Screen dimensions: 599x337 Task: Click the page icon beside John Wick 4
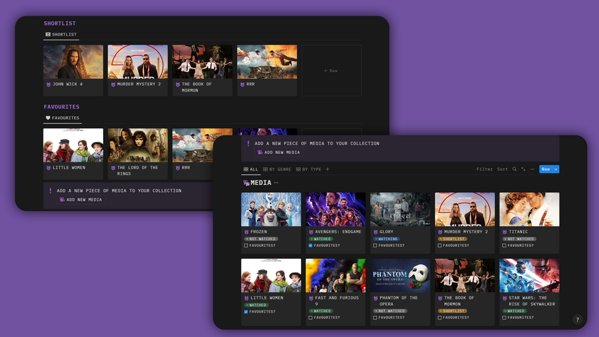pos(48,85)
